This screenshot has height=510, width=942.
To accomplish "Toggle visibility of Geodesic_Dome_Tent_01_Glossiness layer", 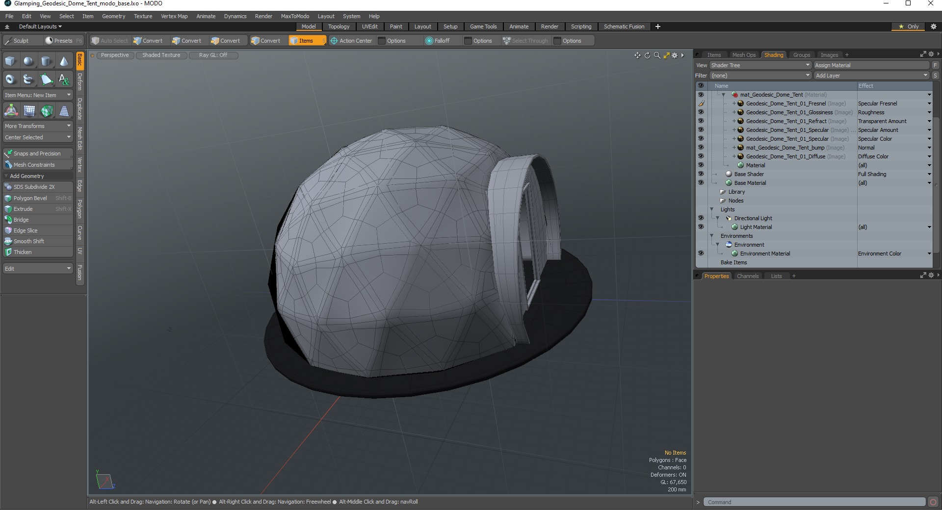I will click(701, 112).
